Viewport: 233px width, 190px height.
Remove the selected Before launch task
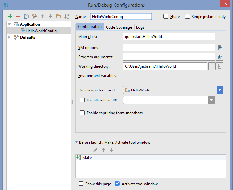click(87, 150)
